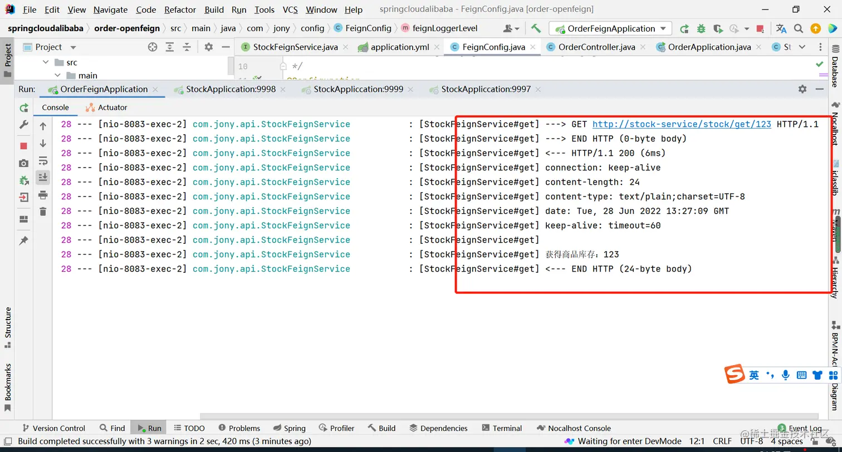Image resolution: width=842 pixels, height=452 pixels.
Task: Select the StockAppliccation:9999 run tab
Action: point(358,89)
